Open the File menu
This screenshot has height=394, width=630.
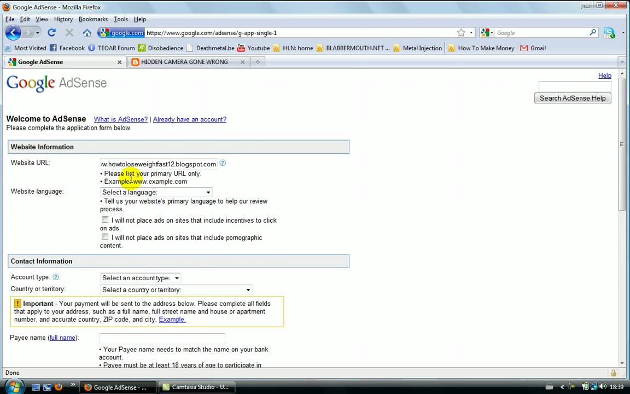point(10,19)
